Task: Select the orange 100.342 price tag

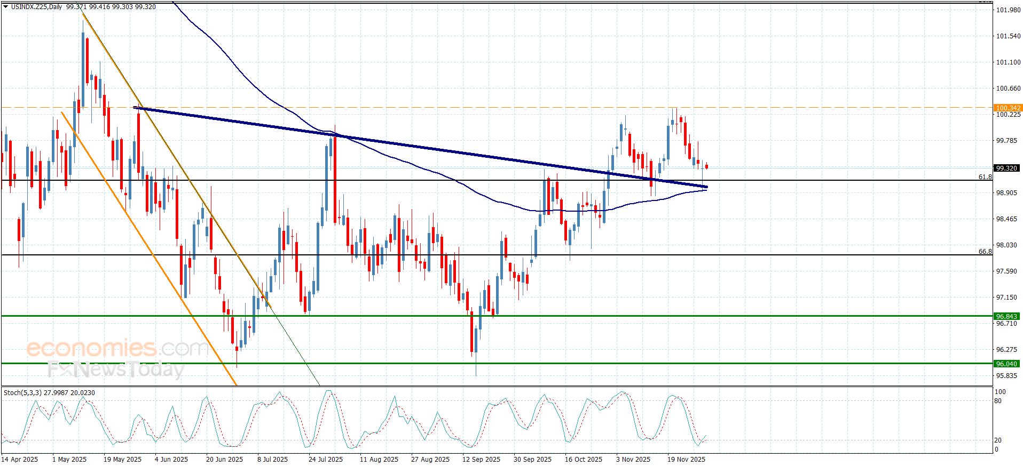Action: [1007, 108]
